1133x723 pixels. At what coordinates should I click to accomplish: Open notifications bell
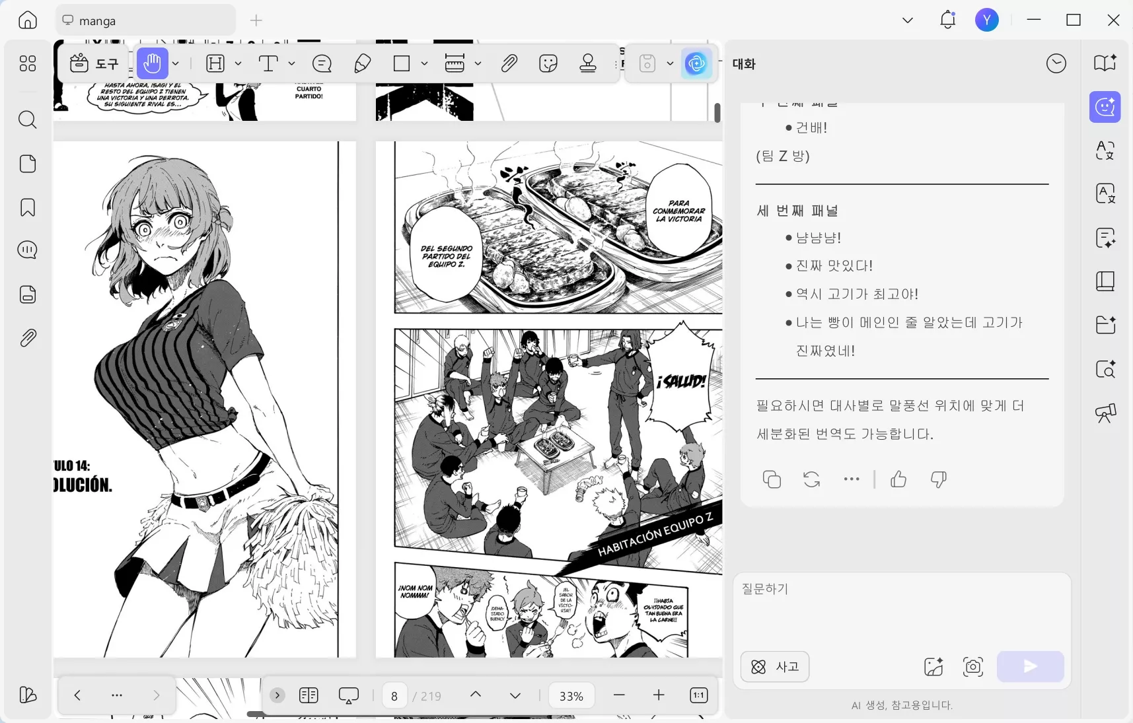coord(948,20)
